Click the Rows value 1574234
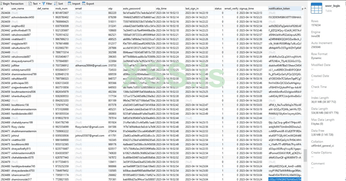 316,25
